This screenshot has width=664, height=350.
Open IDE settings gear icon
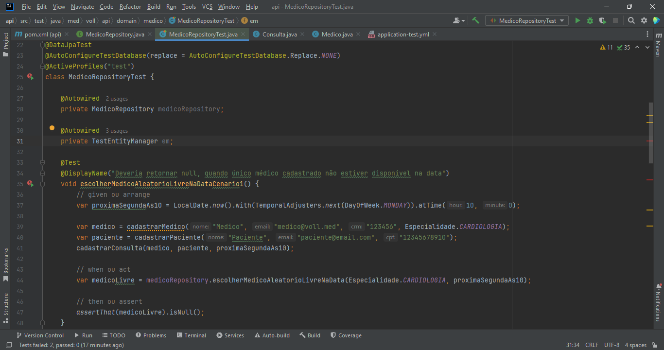click(x=644, y=20)
